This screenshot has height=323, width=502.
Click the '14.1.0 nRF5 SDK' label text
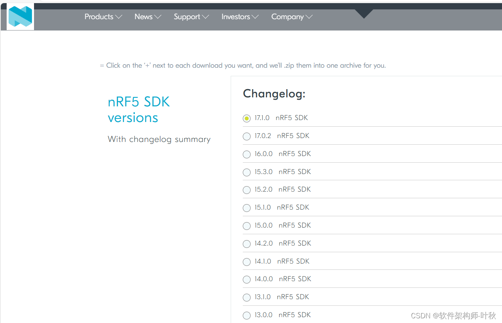point(282,261)
